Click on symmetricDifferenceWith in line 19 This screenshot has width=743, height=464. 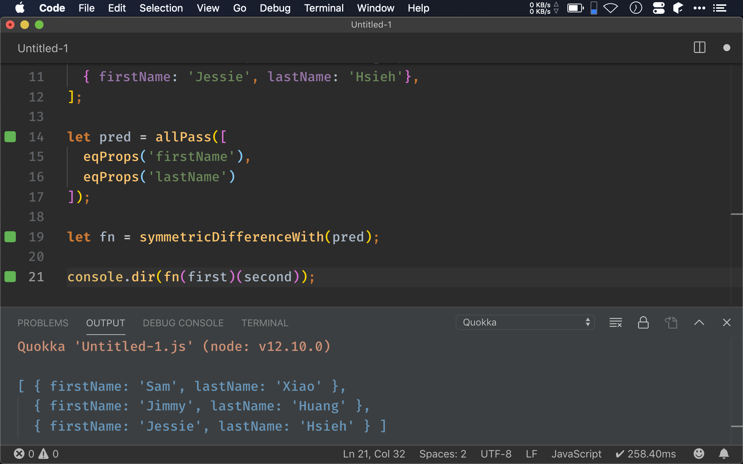[x=231, y=237]
